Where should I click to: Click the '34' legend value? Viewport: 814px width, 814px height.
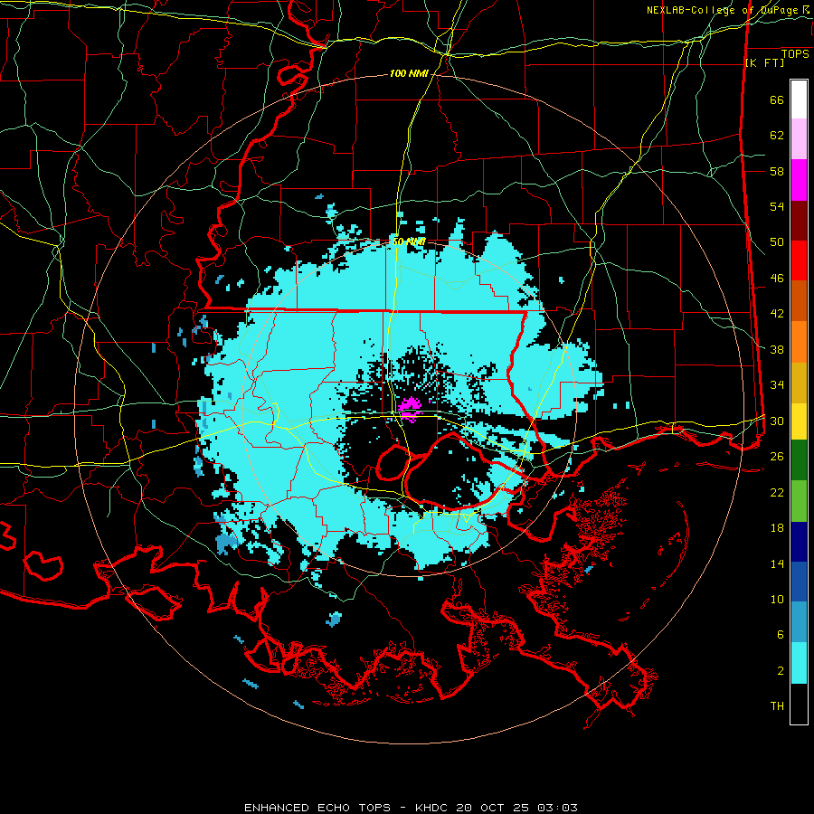coord(777,385)
